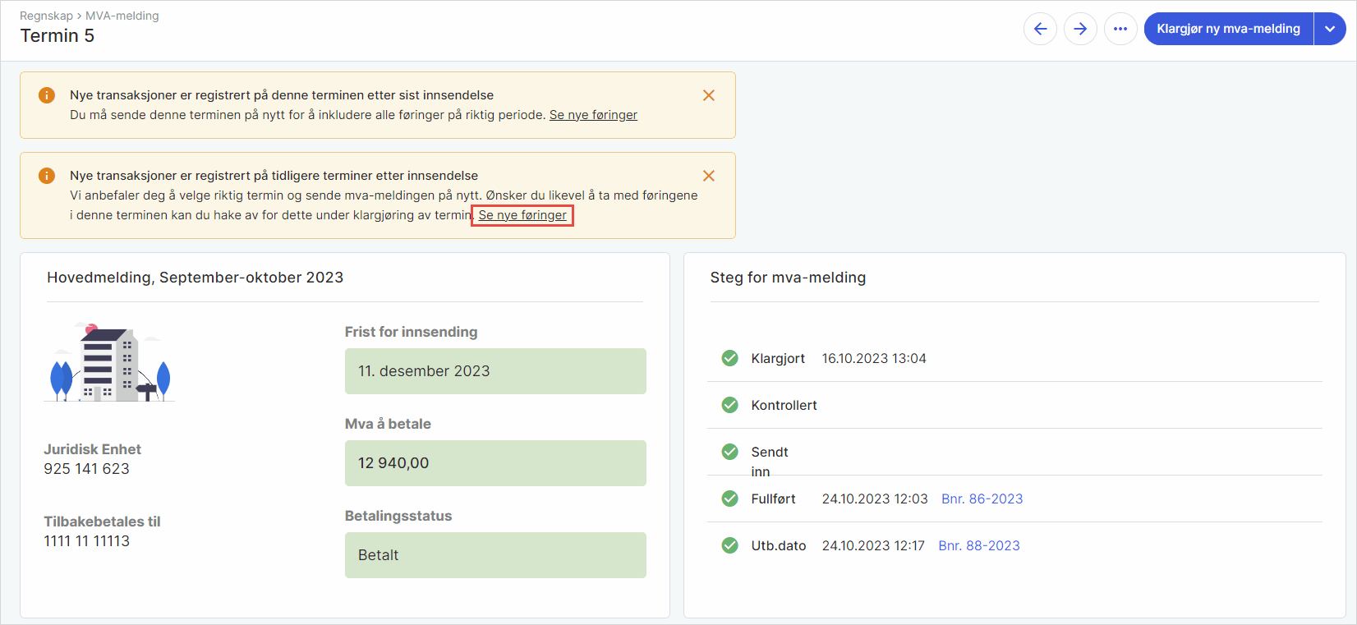
Task: Go to previous termin with left arrow
Action: point(1040,29)
